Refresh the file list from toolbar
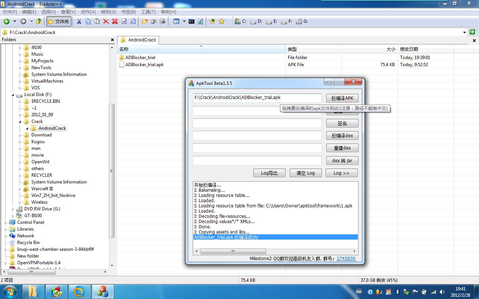This screenshot has height=299, width=479. point(200,22)
